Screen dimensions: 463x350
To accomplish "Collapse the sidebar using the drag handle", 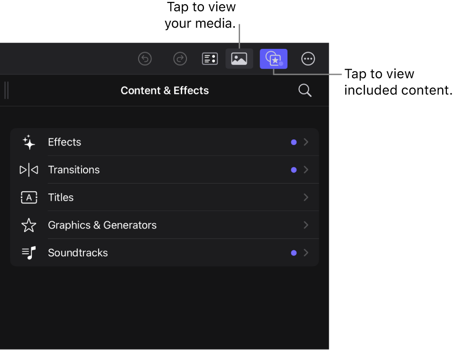I will (7, 90).
